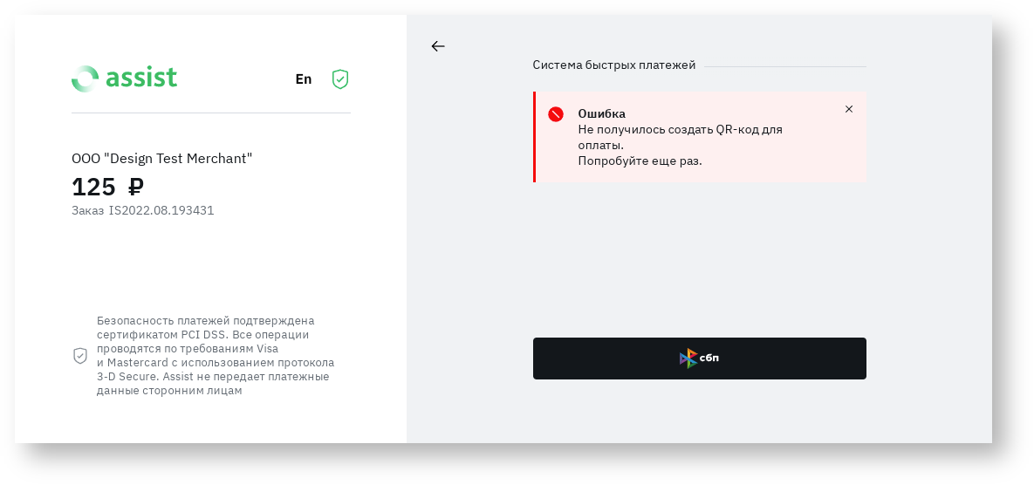1034x485 pixels.
Task: Dismiss the error message with the X
Action: point(849,109)
